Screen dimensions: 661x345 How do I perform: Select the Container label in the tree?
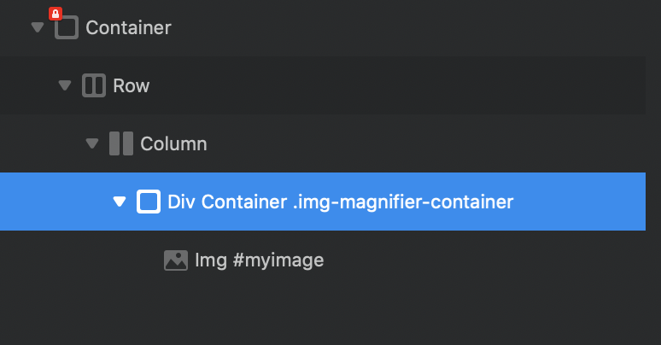click(x=128, y=28)
